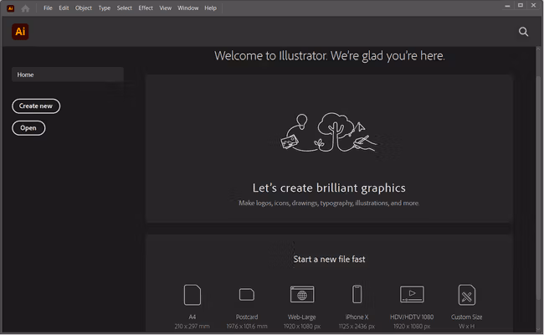This screenshot has height=335, width=544.
Task: Open the Select menu
Action: (x=124, y=8)
